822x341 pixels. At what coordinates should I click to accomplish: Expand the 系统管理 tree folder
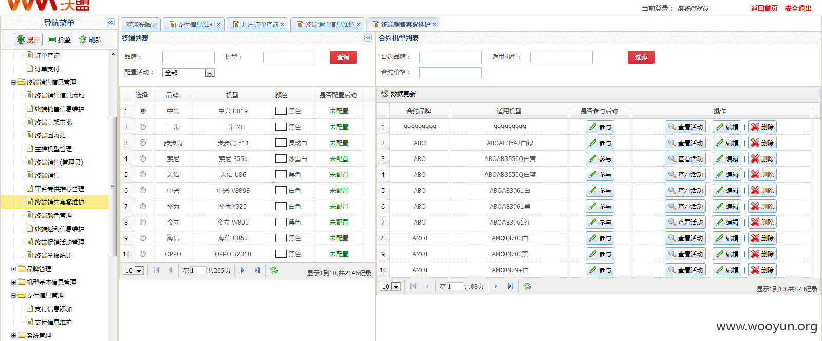14,335
